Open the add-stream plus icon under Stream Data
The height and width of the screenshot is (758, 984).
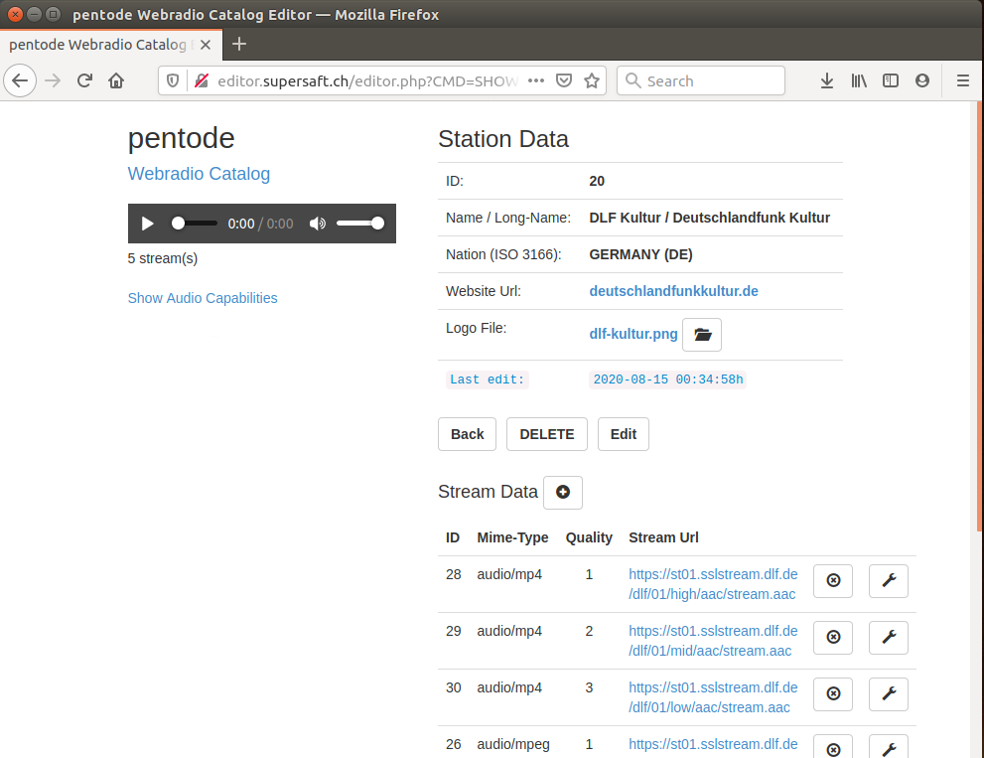(562, 492)
